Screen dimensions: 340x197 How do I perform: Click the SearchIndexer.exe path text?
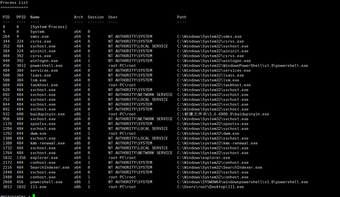coord(220,167)
